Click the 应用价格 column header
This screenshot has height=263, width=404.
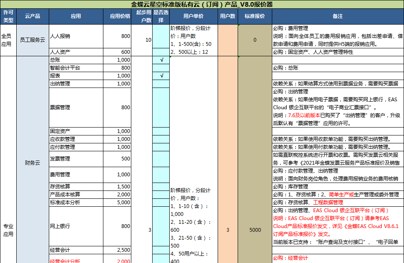click(x=117, y=16)
